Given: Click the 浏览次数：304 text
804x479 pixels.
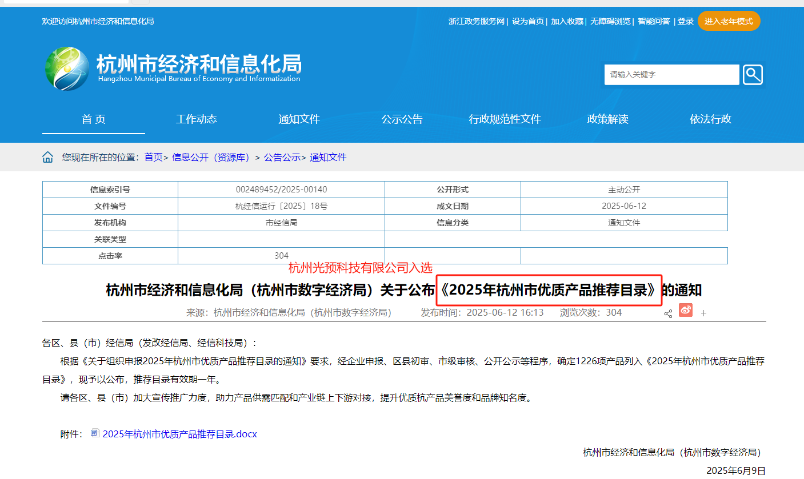Looking at the screenshot, I should tap(591, 312).
